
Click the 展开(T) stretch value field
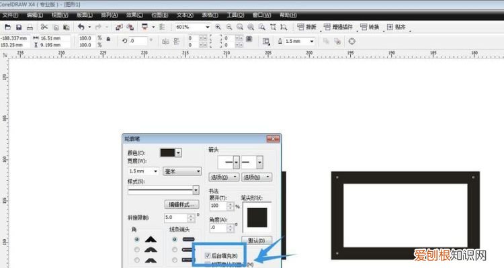[218, 206]
